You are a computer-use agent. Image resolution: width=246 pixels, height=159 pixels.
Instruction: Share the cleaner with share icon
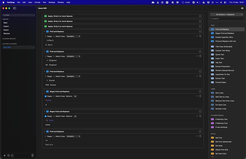(x=12, y=155)
